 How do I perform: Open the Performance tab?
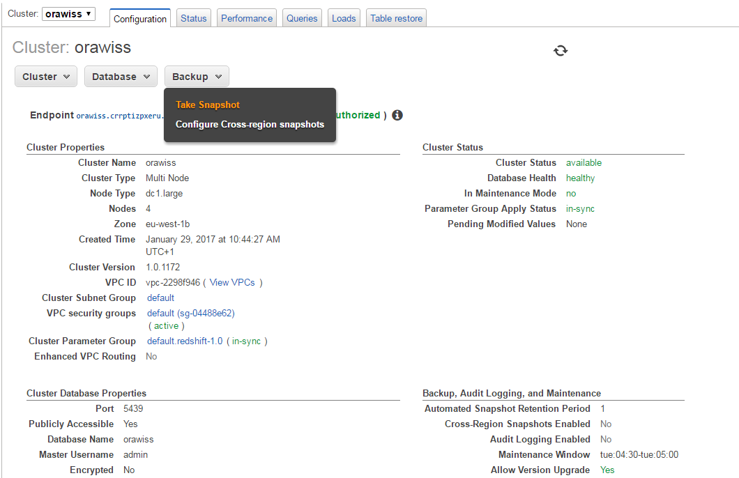point(247,18)
